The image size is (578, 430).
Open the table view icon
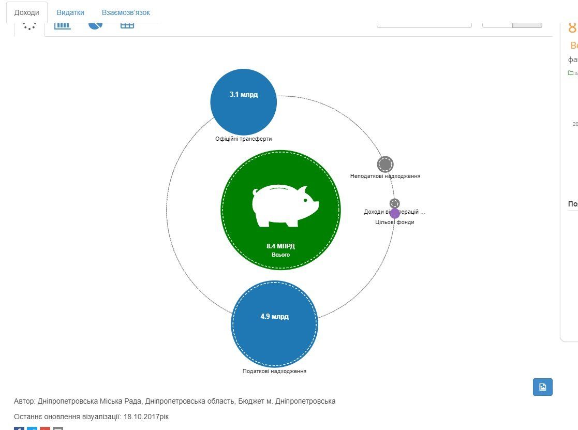pyautogui.click(x=127, y=25)
